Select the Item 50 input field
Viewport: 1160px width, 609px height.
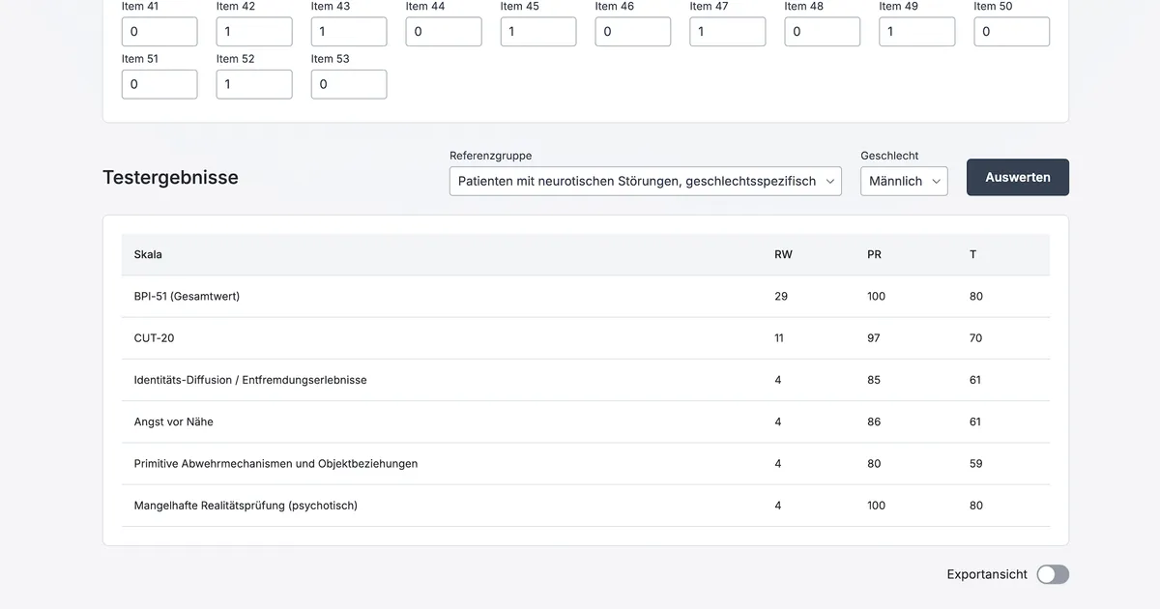point(1011,31)
